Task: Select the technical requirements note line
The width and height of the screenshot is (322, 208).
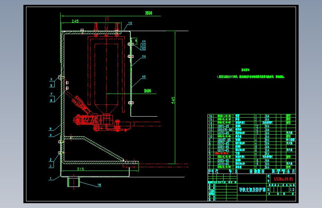Action: 251,77
